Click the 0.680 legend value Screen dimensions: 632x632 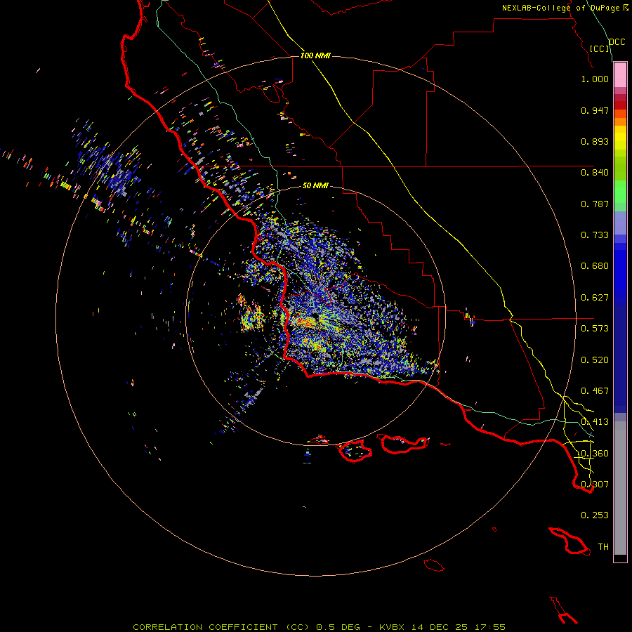tap(595, 266)
